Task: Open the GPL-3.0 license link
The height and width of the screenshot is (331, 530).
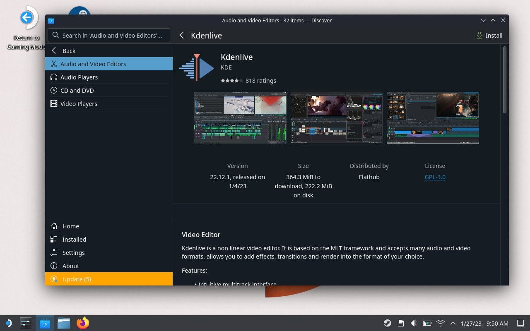Action: click(x=435, y=177)
